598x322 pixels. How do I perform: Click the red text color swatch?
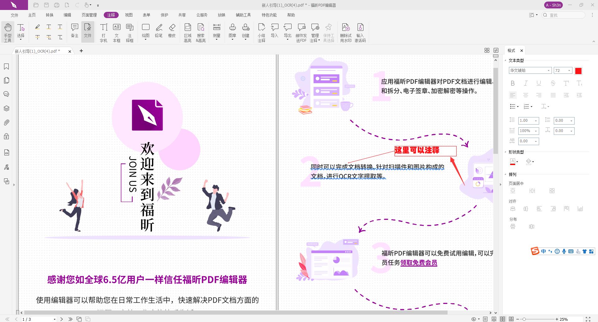pyautogui.click(x=578, y=71)
